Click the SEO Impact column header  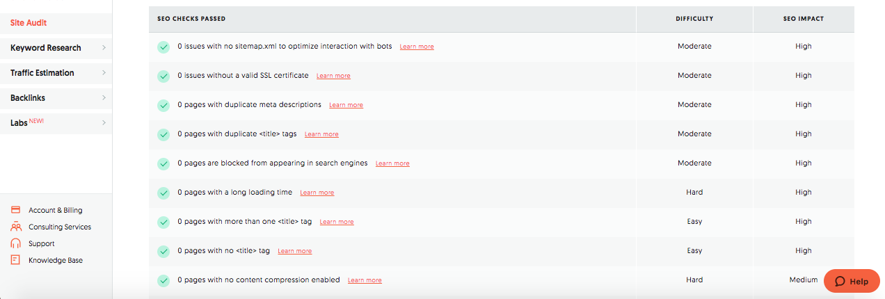803,19
